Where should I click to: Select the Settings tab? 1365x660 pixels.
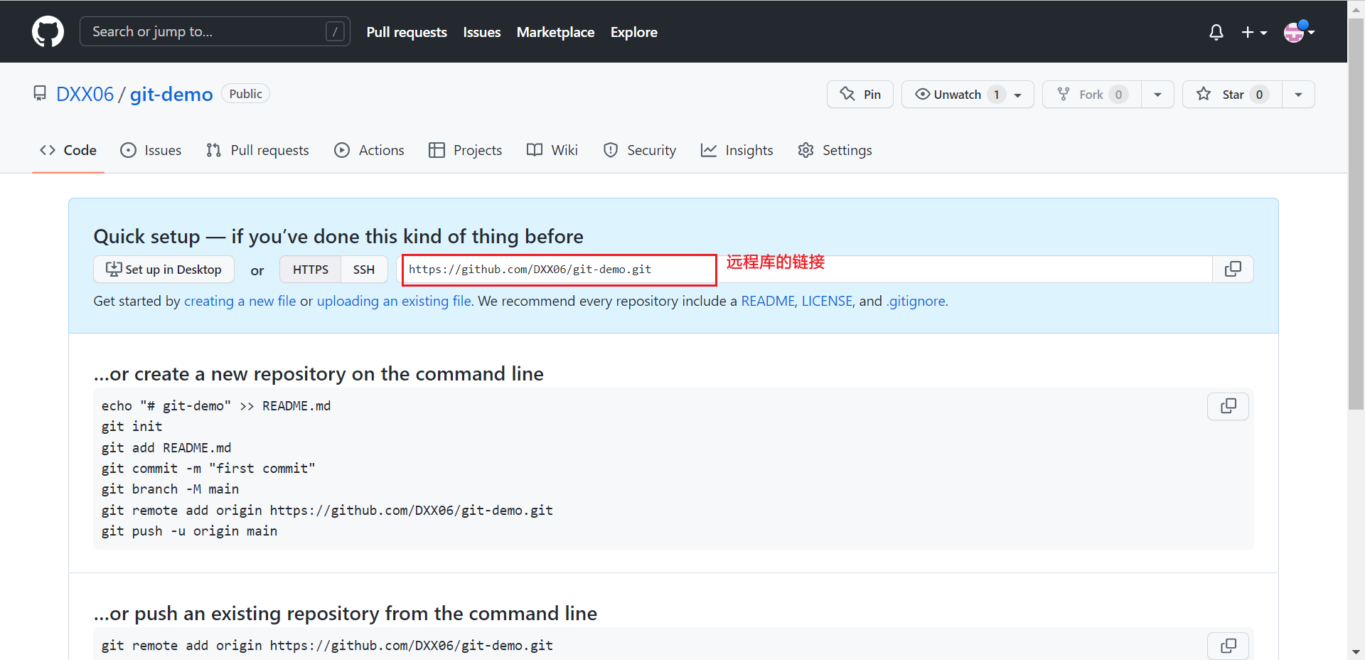click(835, 150)
